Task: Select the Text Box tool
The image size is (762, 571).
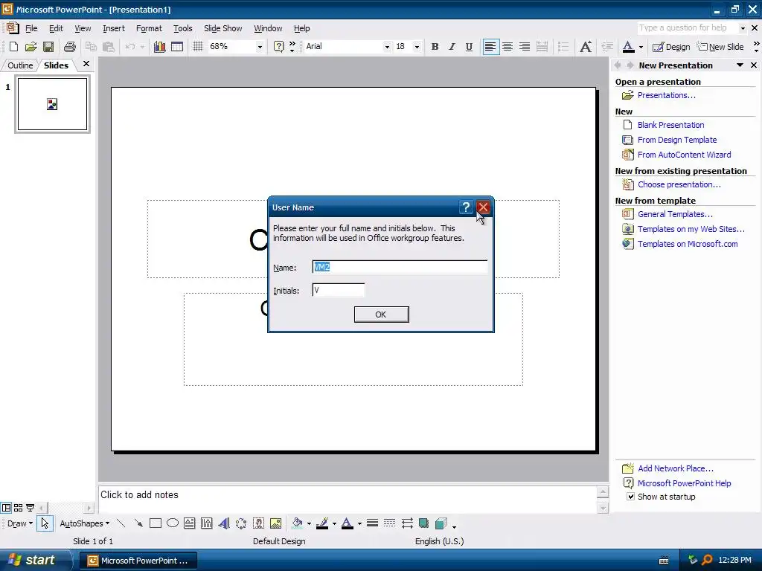Action: 190,523
